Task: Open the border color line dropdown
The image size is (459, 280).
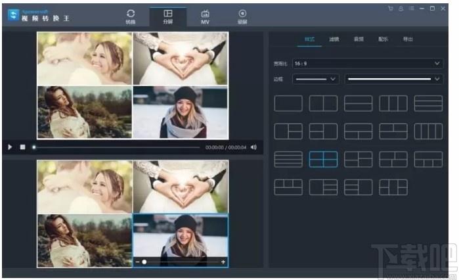Action: [394, 79]
